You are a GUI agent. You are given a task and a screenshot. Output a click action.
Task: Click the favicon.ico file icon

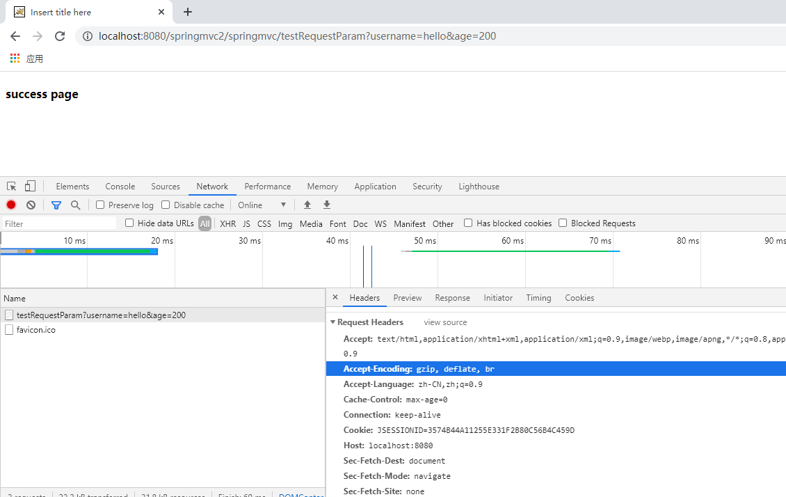click(x=9, y=329)
